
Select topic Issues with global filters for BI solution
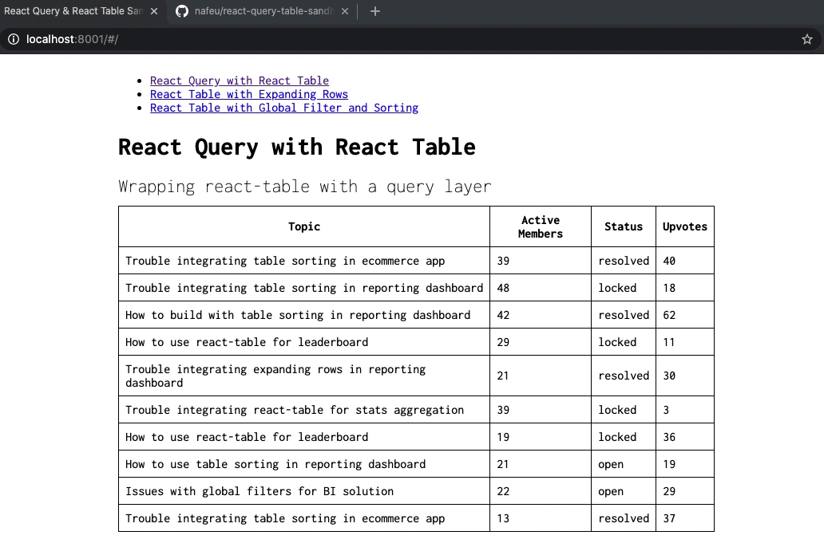pos(259,491)
